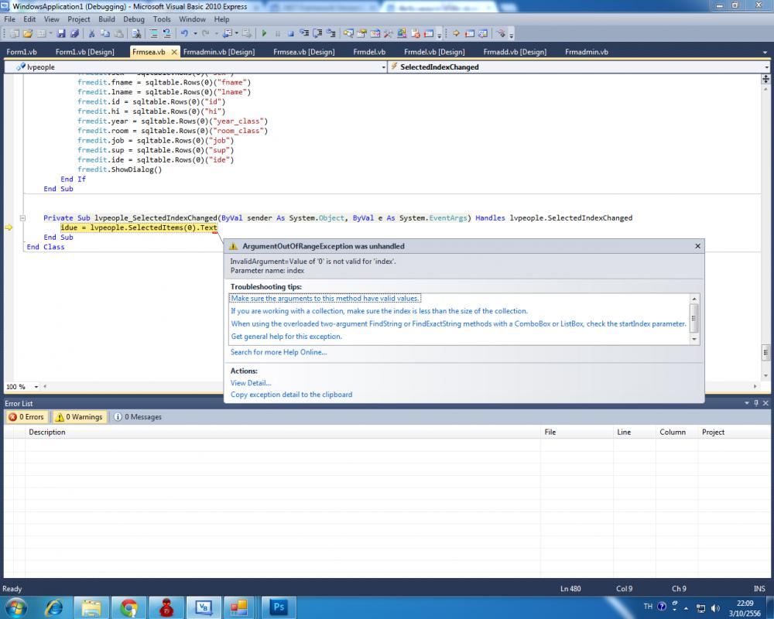The image size is (774, 619).
Task: Click the Open File folder icon
Action: pyautogui.click(x=28, y=34)
